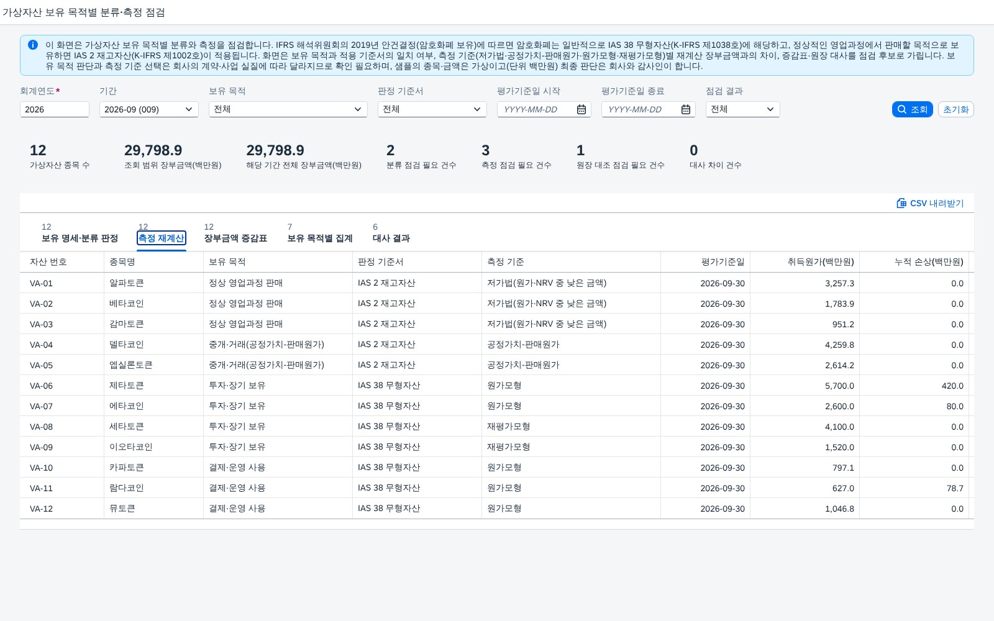
Task: Open the 대사 결과 tab
Action: click(x=391, y=238)
